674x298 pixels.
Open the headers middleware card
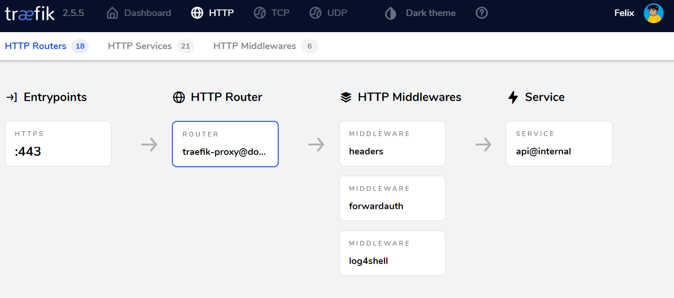coord(392,144)
